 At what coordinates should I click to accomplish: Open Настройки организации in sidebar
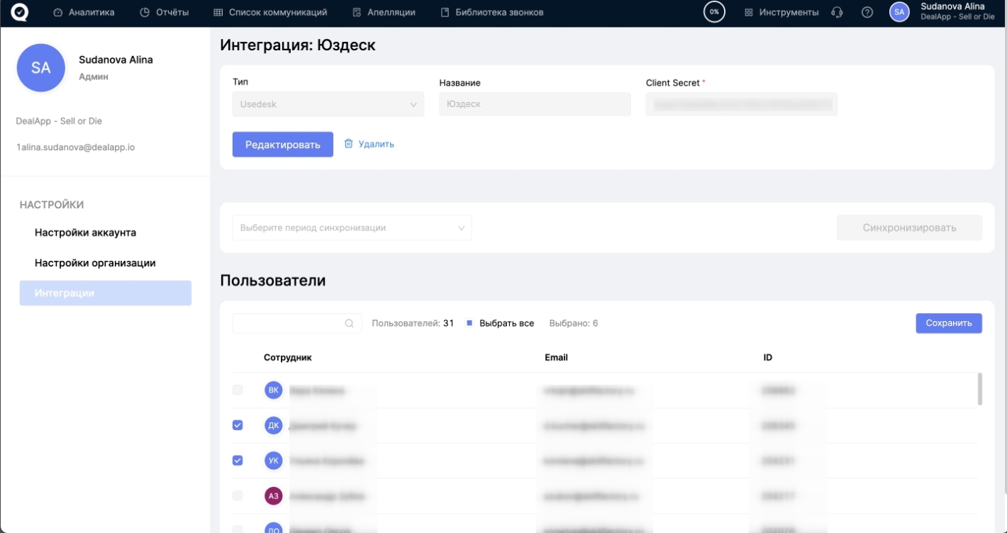pos(95,263)
